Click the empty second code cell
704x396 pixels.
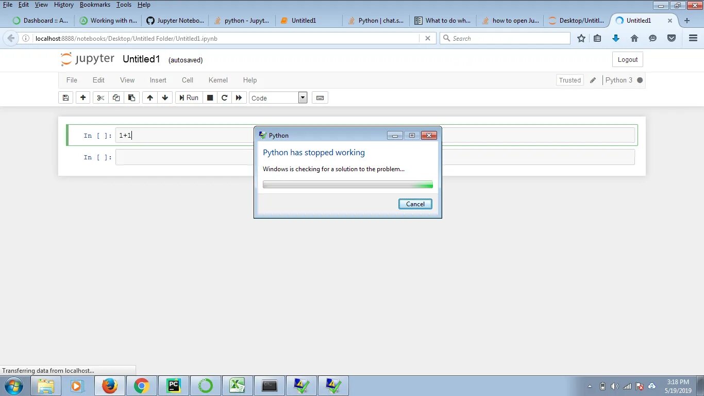[x=375, y=157]
